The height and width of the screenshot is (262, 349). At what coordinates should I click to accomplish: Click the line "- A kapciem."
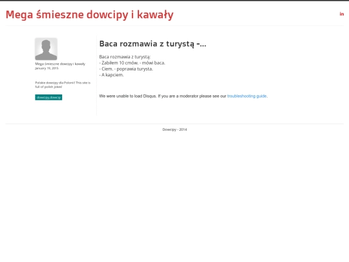[x=111, y=75]
